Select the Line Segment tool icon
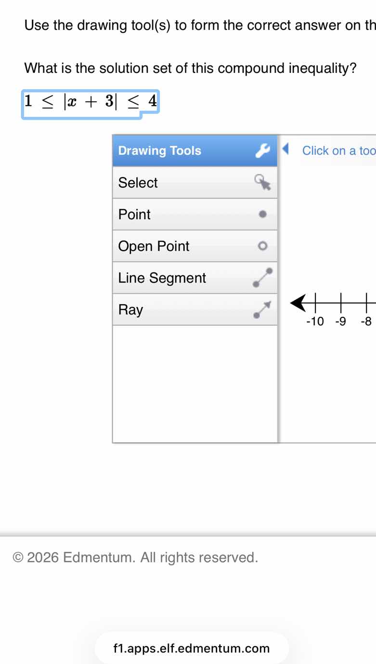The height and width of the screenshot is (664, 376). [x=262, y=277]
